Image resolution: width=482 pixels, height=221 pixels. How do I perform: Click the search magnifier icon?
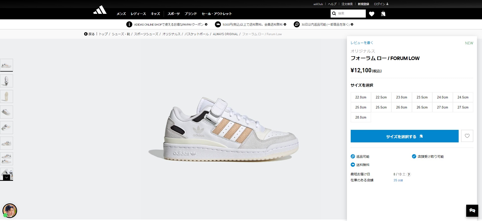click(334, 14)
